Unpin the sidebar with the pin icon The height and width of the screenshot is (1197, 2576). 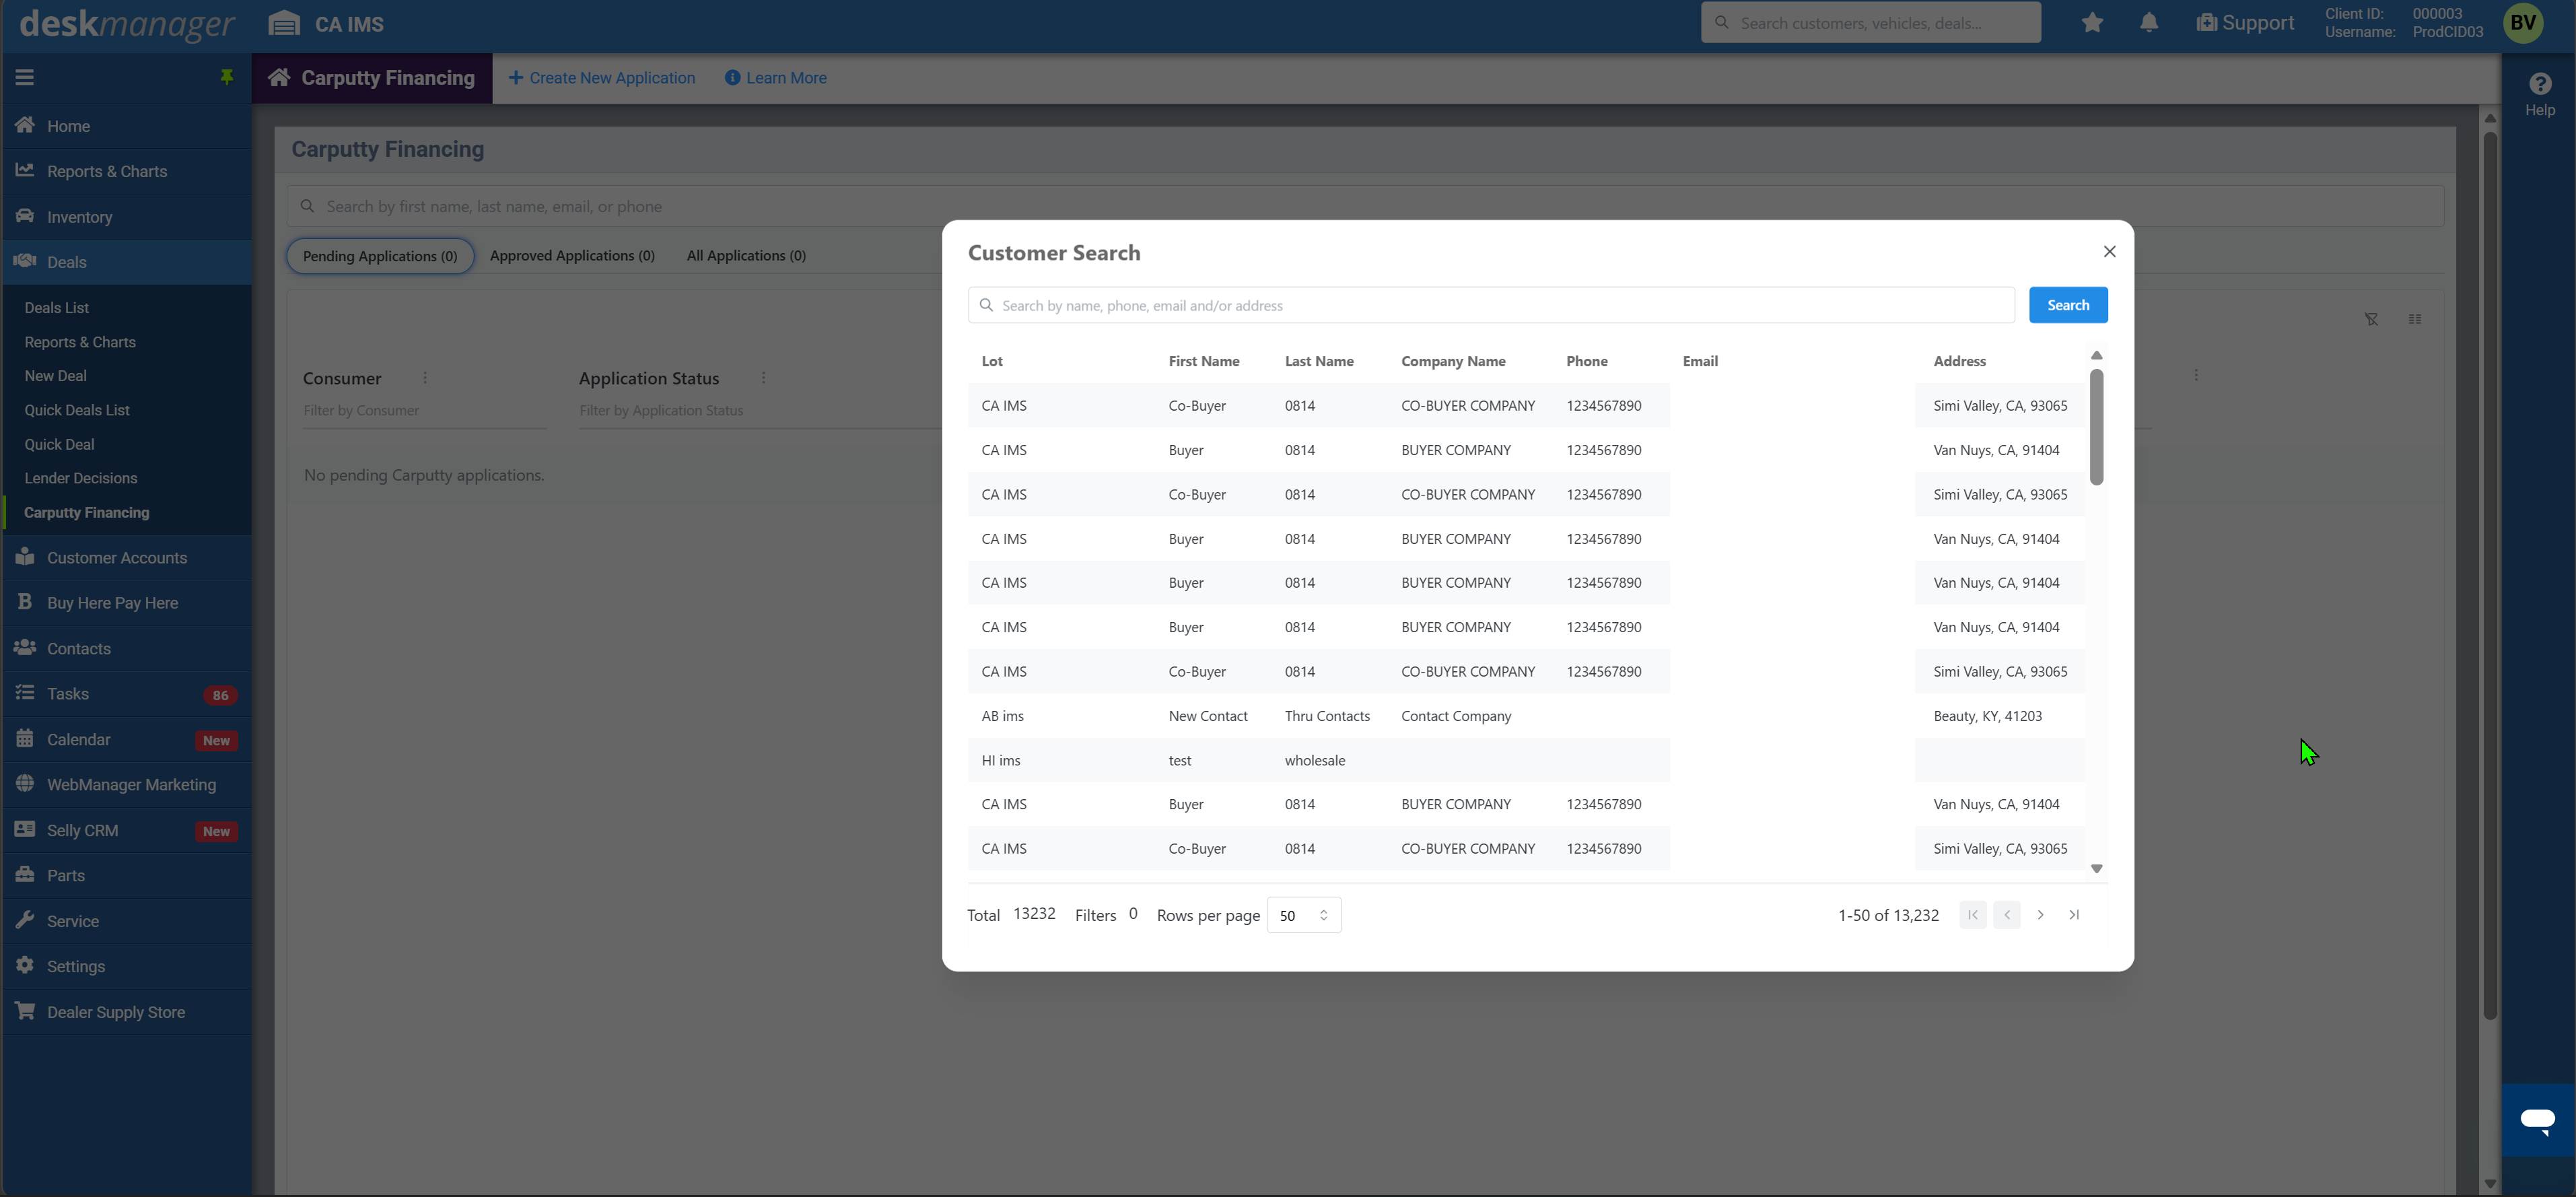click(227, 77)
